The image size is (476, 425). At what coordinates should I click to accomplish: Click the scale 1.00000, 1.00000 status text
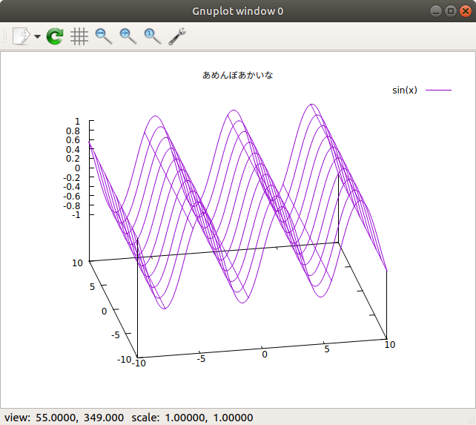click(x=192, y=418)
